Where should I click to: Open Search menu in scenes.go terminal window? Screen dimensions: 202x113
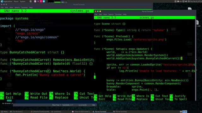(111, 14)
